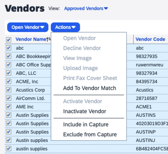168x154 pixels.
Task: Click the AUSTINS vendor code cell
Action: (146, 115)
